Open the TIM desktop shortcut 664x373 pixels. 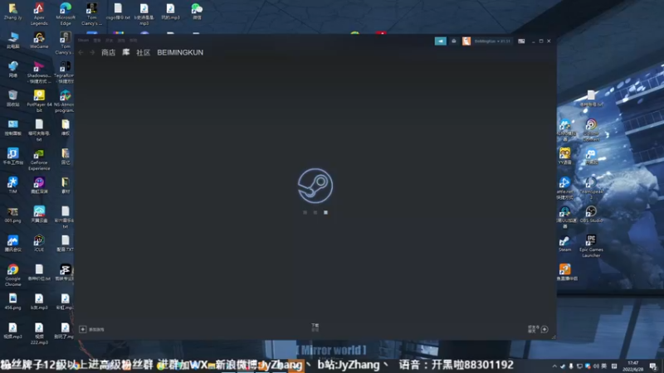tap(12, 185)
